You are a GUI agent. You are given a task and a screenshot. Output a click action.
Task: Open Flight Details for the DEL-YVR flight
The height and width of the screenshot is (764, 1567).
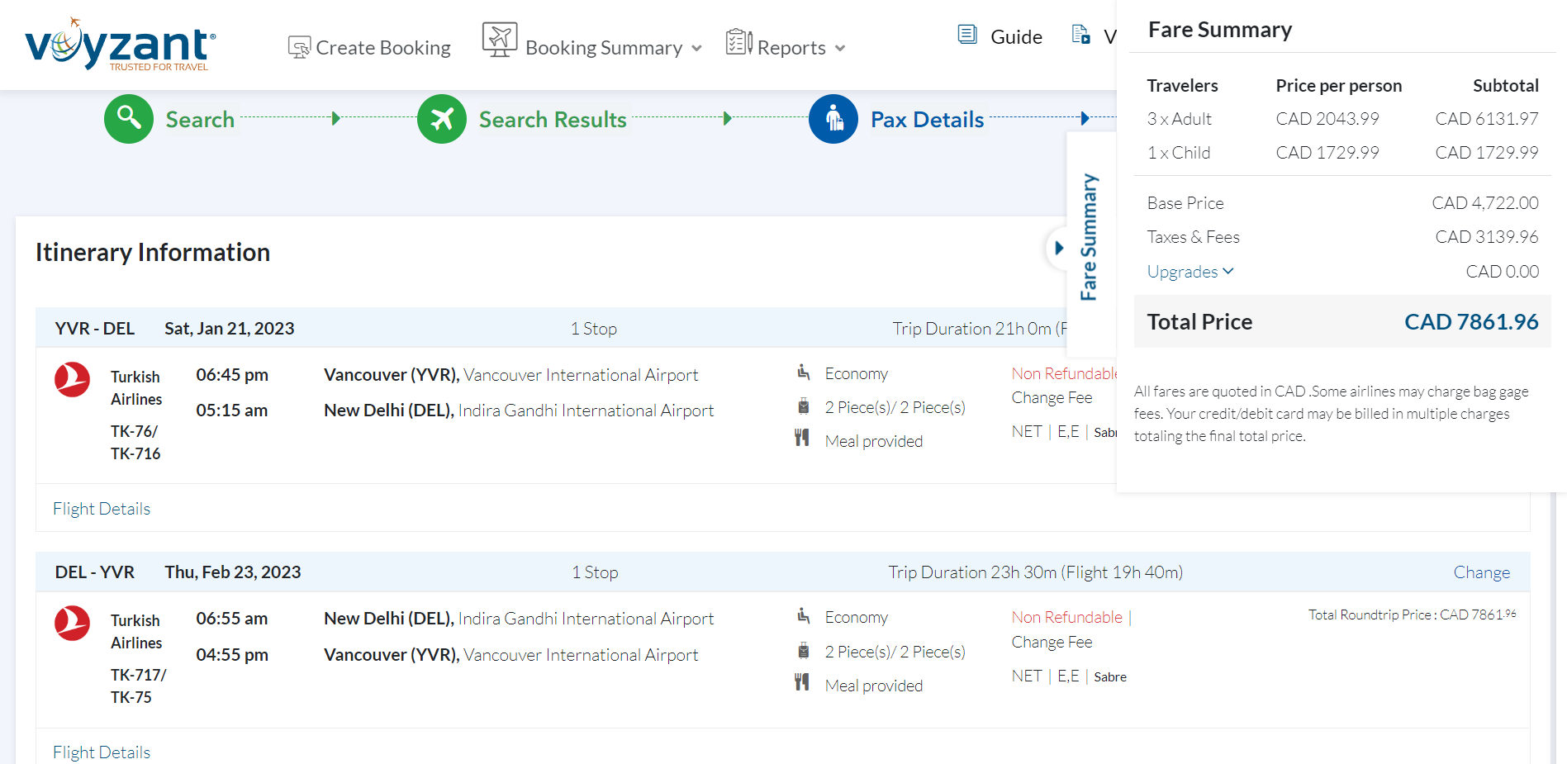[102, 752]
